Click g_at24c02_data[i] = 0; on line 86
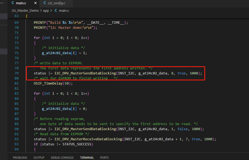Viewport: 249px width, 160px height. coord(64,109)
